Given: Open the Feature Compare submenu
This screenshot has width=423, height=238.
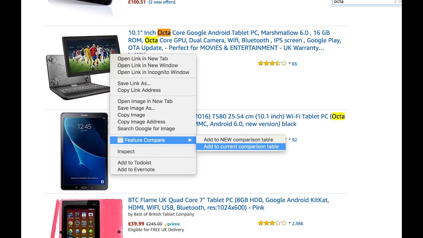Looking at the screenshot, I should 153,140.
